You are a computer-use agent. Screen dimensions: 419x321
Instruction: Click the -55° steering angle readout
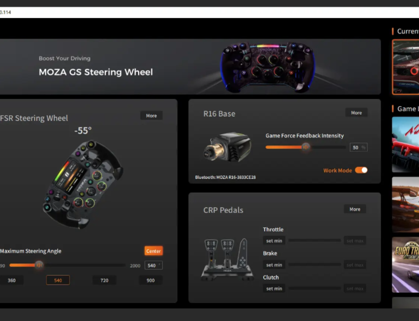pyautogui.click(x=83, y=131)
